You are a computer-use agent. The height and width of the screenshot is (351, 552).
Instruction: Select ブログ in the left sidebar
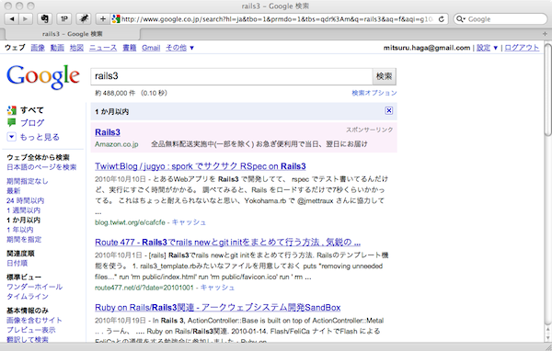(32, 123)
